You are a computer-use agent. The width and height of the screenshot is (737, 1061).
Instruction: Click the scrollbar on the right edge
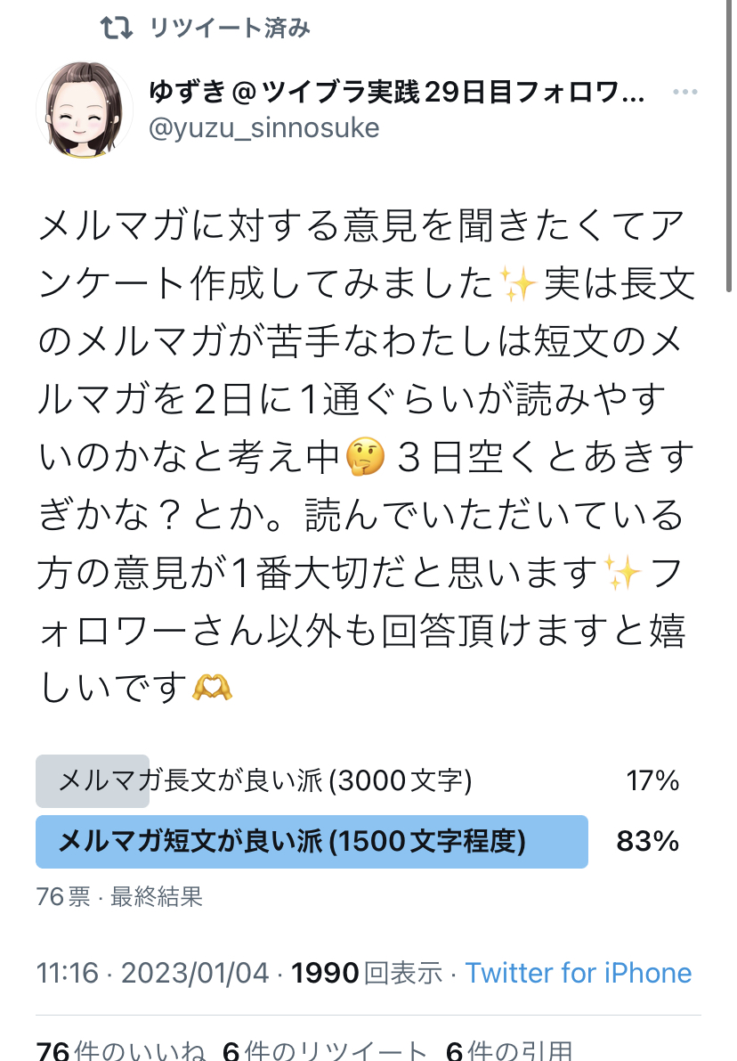(729, 145)
